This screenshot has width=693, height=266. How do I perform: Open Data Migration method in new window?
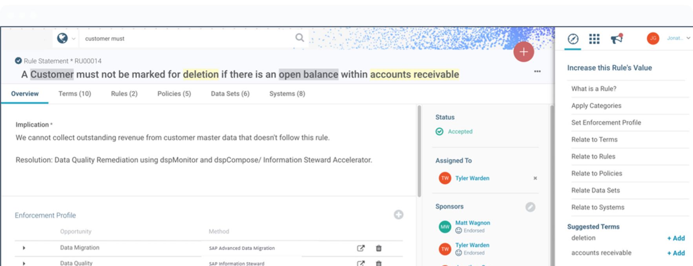pos(361,248)
